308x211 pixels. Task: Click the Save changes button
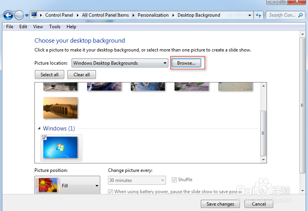tap(220, 204)
